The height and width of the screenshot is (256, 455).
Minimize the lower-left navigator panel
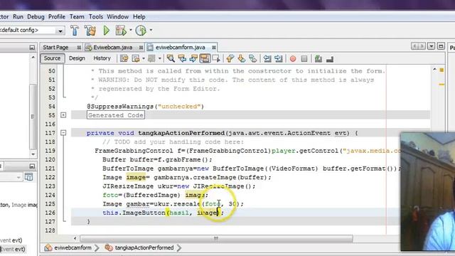(32, 166)
